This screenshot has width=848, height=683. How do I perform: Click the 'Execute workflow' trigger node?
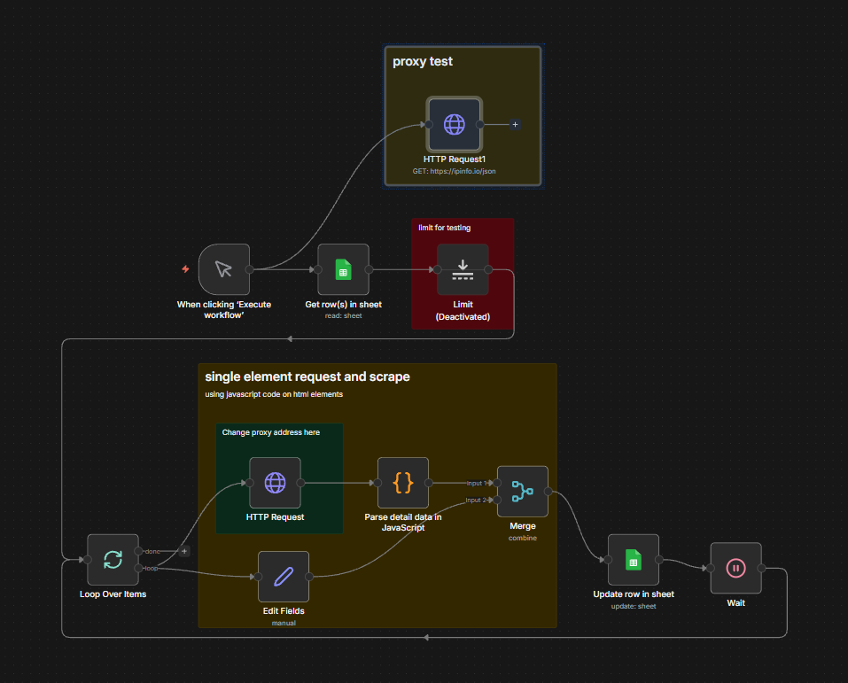[224, 269]
